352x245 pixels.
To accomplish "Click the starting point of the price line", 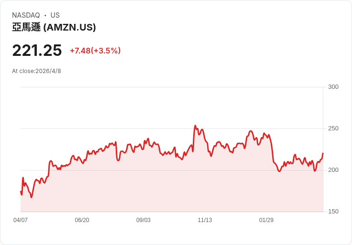I will pos(21,192).
